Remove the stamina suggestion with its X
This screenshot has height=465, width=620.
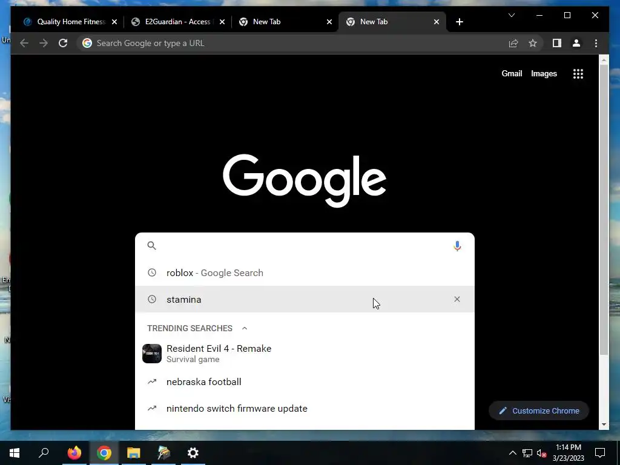tap(457, 299)
